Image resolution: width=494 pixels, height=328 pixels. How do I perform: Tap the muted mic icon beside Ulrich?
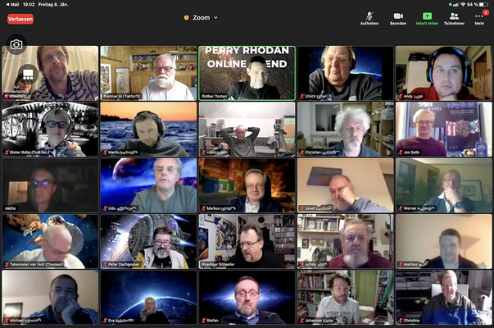click(x=301, y=97)
